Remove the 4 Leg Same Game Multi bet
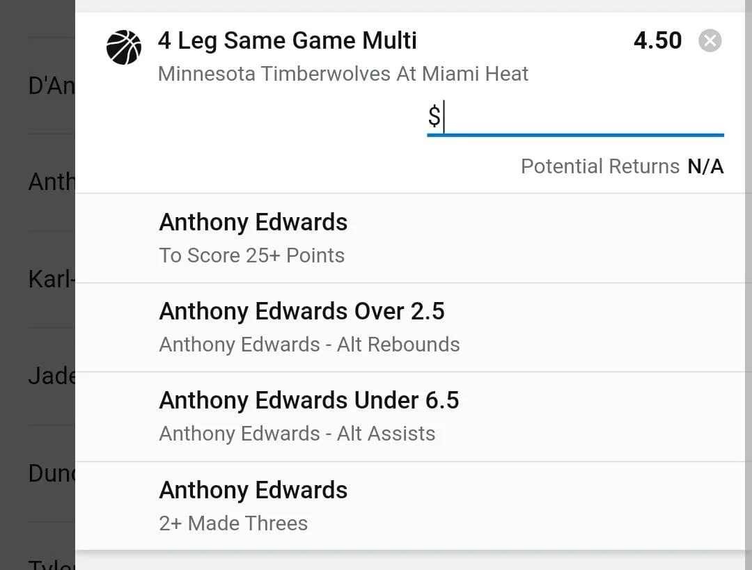 click(710, 41)
